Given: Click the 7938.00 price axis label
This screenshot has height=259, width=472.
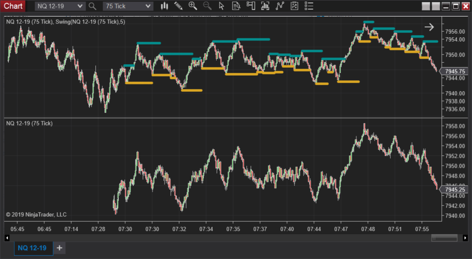Looking at the screenshot, I should coord(455,102).
